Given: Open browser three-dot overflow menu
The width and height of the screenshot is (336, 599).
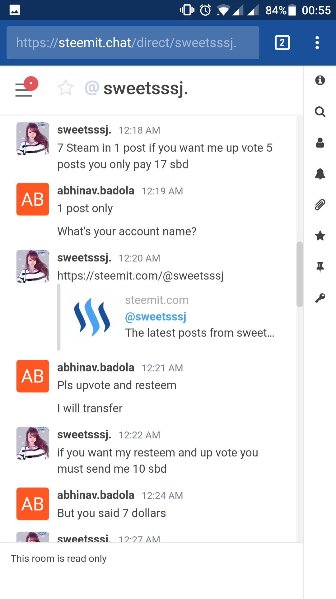Looking at the screenshot, I should tap(317, 43).
